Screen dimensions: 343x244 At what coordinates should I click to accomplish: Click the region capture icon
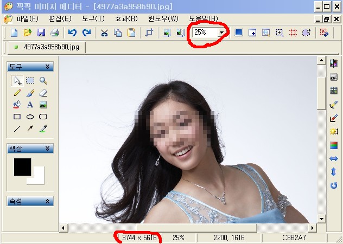click(280, 33)
